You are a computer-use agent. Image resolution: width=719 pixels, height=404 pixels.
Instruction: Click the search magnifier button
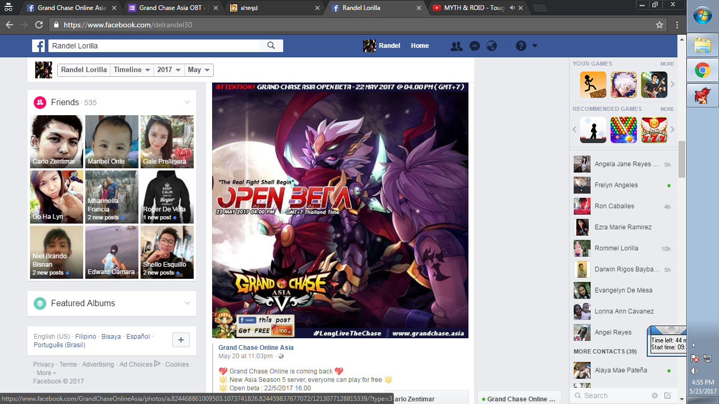271,46
